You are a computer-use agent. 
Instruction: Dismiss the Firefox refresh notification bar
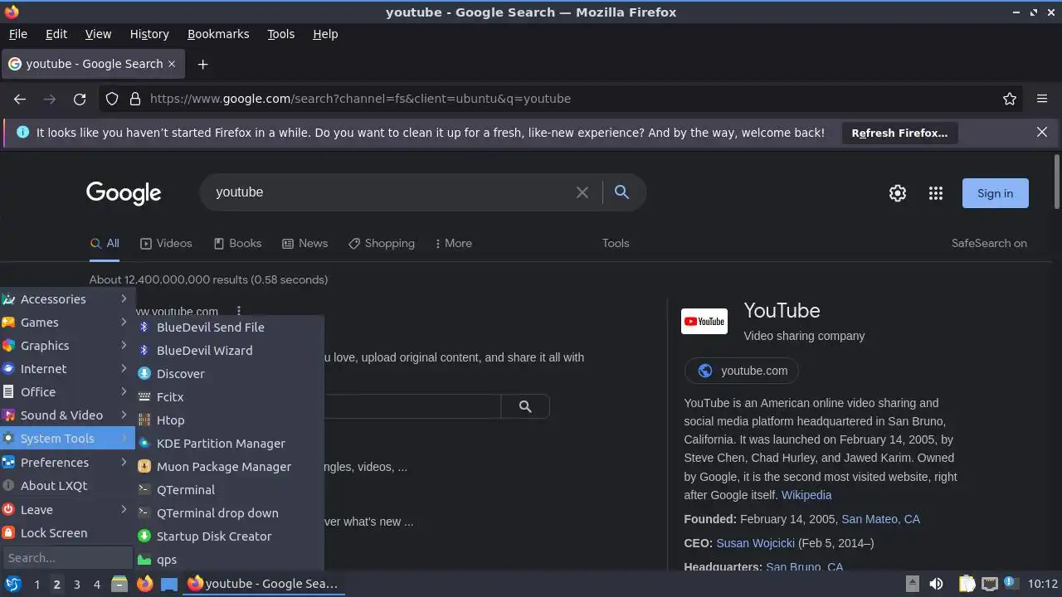tap(1042, 132)
